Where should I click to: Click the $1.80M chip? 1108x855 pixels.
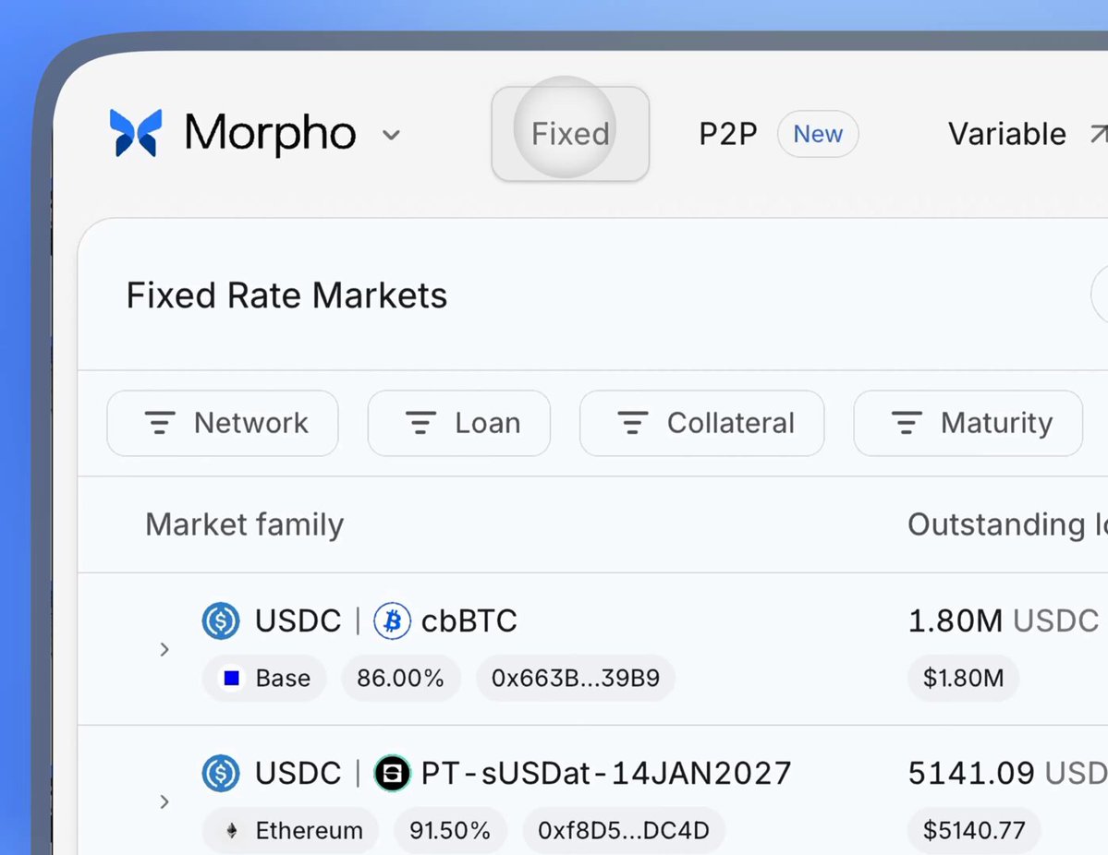pyautogui.click(x=963, y=678)
